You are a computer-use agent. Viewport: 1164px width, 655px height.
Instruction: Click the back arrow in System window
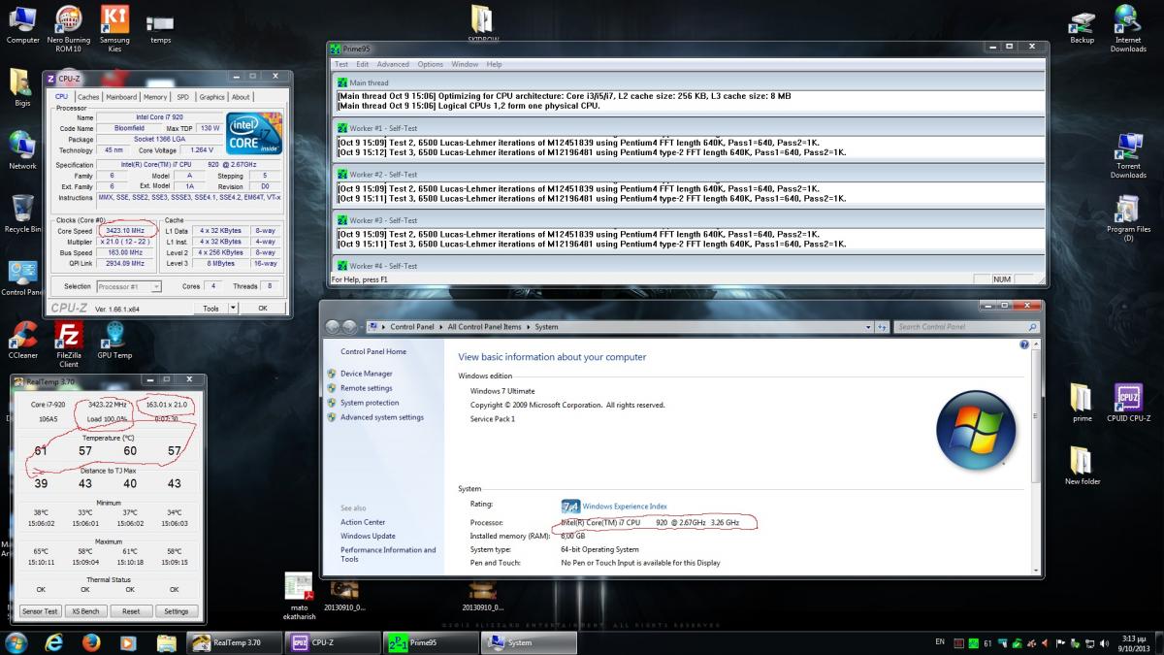334,327
